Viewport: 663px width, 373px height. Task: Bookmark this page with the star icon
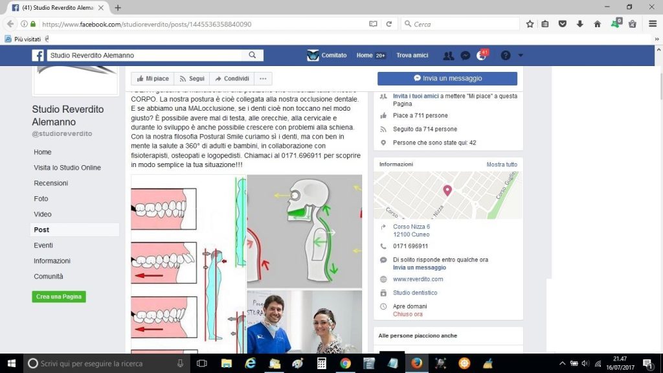[530, 24]
